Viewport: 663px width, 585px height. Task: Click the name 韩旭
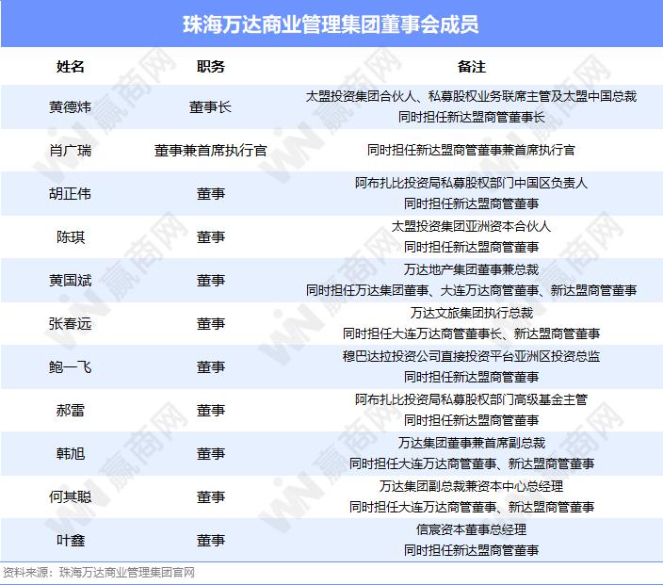(x=71, y=453)
